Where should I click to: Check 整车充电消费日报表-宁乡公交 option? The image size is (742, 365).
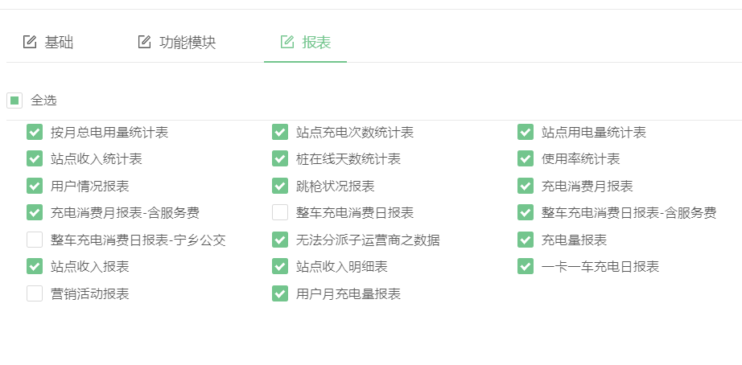click(x=35, y=240)
